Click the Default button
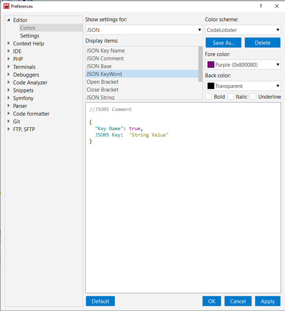Screen dimensions: 285x311 [100, 301]
